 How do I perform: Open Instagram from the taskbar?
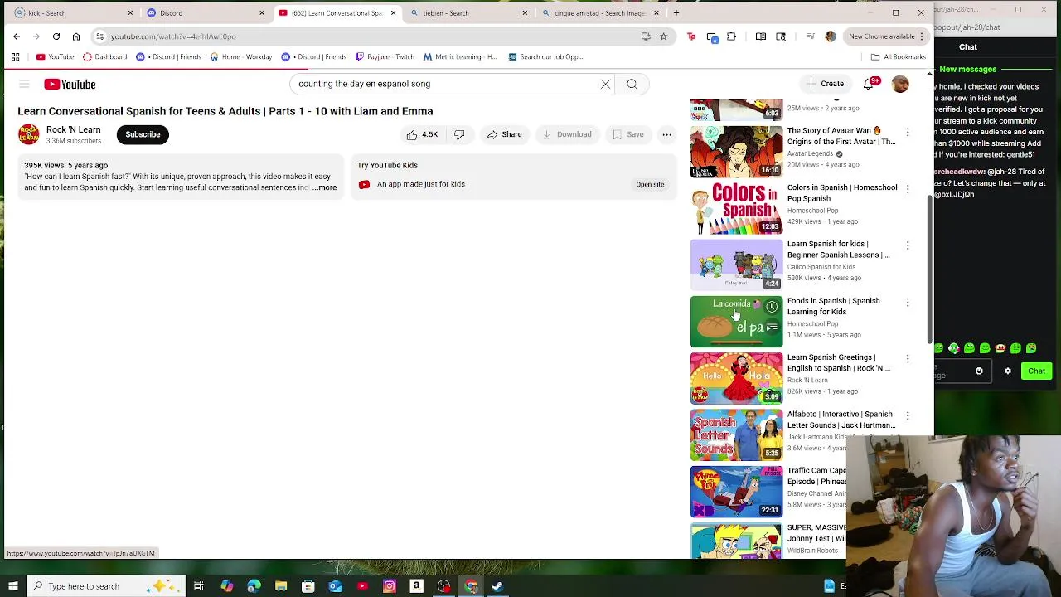pyautogui.click(x=390, y=586)
